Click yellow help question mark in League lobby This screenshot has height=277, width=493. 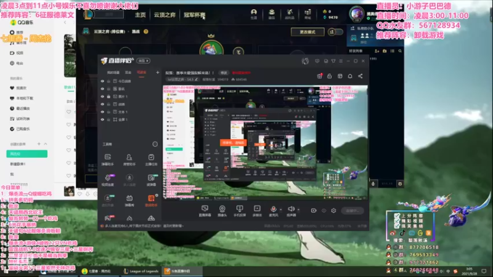point(146,31)
